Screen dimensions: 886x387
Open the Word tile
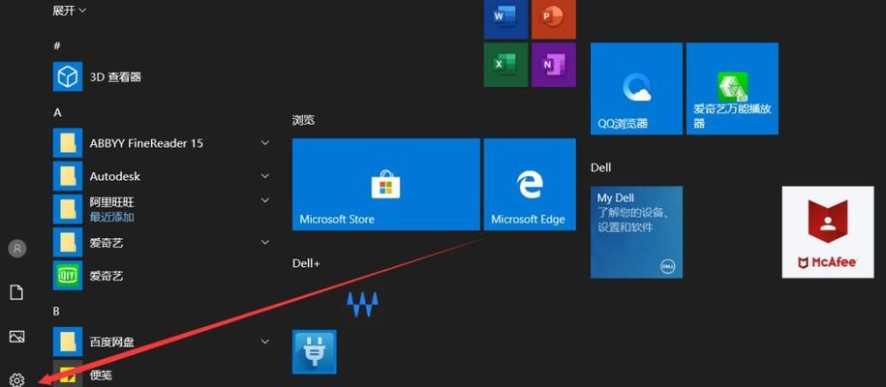coord(505,18)
